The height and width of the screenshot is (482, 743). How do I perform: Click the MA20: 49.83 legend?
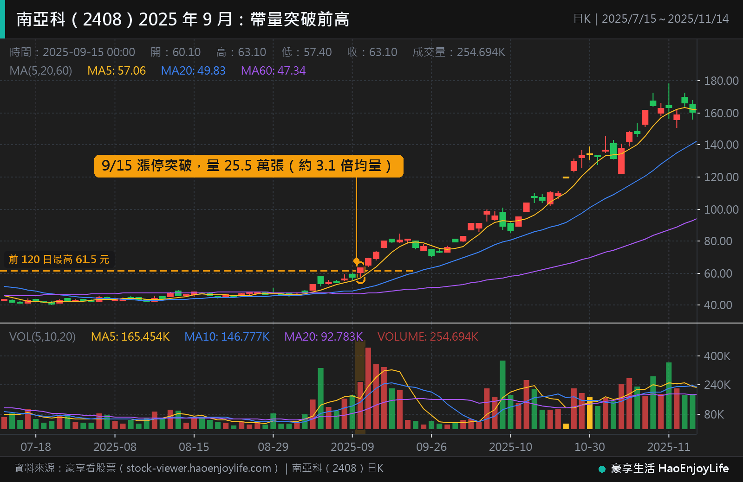193,70
